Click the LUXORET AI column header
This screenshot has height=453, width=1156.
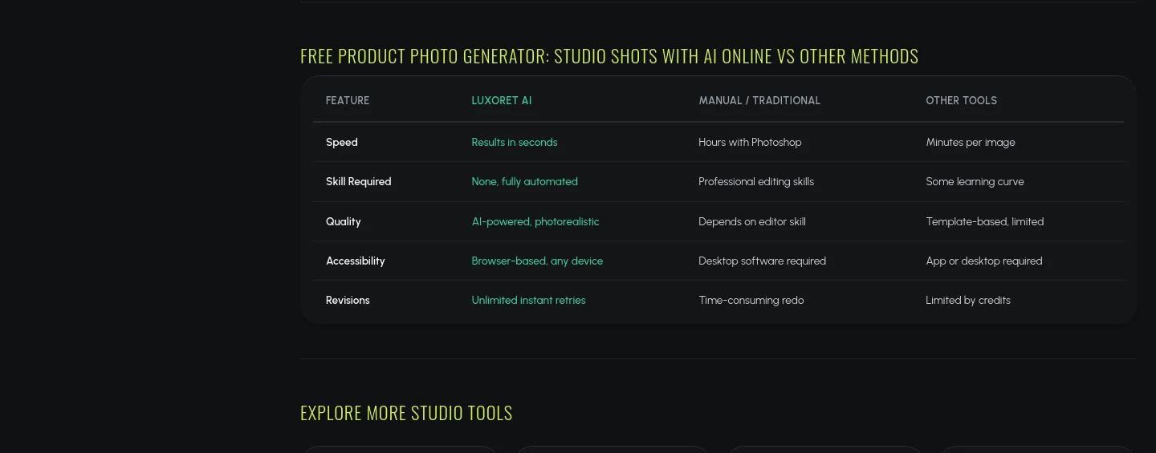[502, 100]
